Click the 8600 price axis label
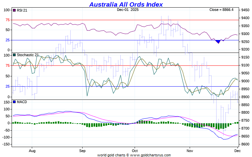 [x=245, y=144]
